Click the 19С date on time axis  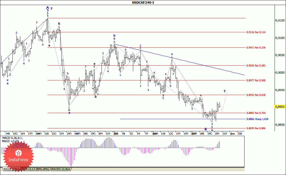click(210, 133)
